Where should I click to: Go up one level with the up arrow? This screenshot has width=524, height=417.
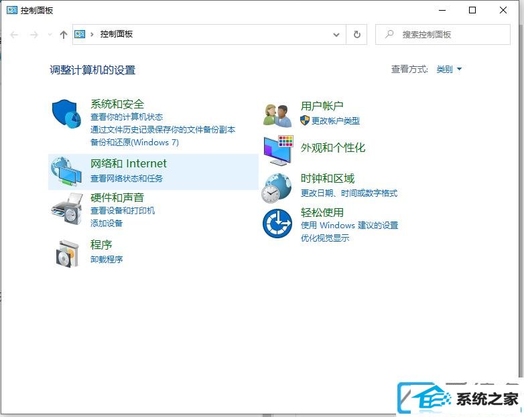tap(64, 34)
